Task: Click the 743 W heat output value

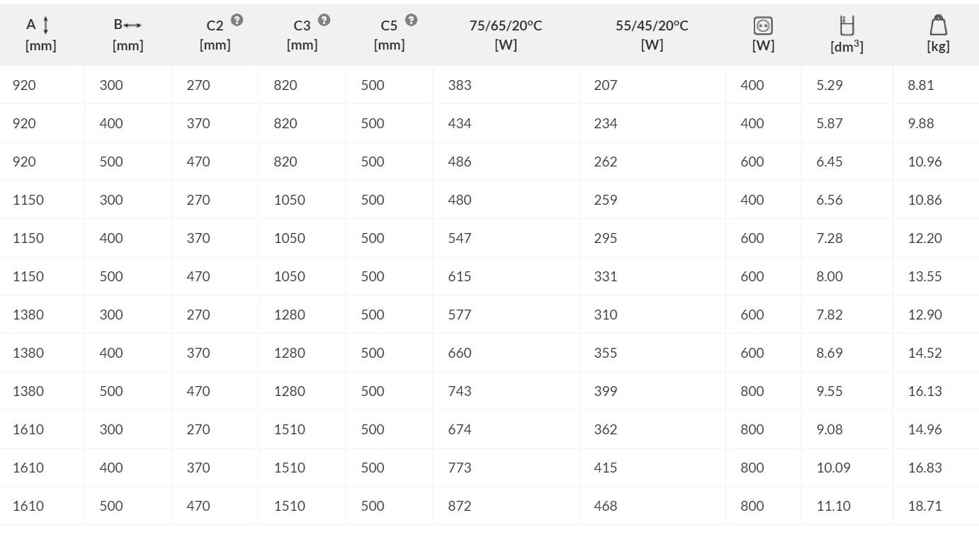Action: pyautogui.click(x=459, y=391)
